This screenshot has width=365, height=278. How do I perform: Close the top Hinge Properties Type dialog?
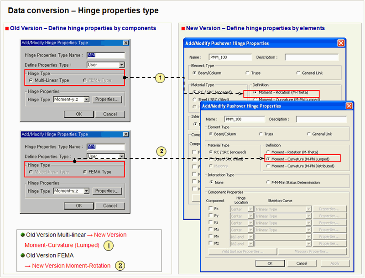point(125,43)
